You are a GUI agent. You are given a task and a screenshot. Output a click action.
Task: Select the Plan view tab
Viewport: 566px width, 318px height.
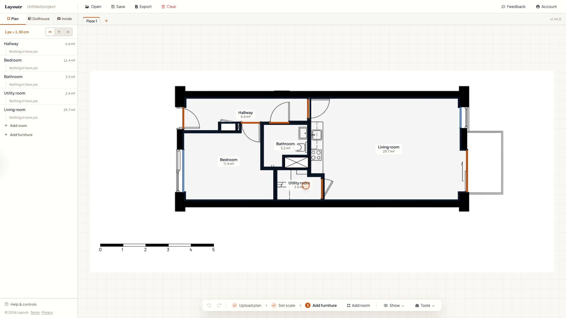click(13, 19)
